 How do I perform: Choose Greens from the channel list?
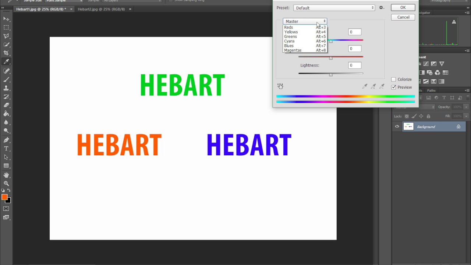pos(305,36)
